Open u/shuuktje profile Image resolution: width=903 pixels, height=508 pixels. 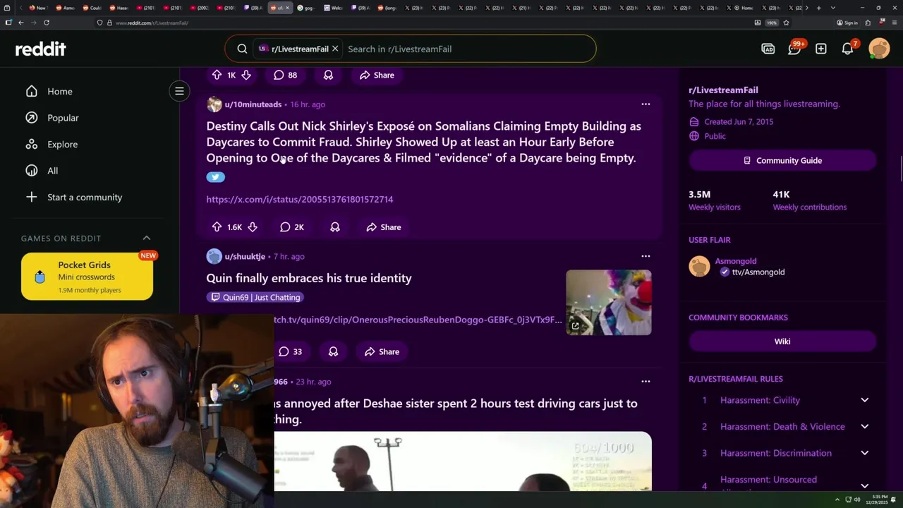click(x=245, y=257)
